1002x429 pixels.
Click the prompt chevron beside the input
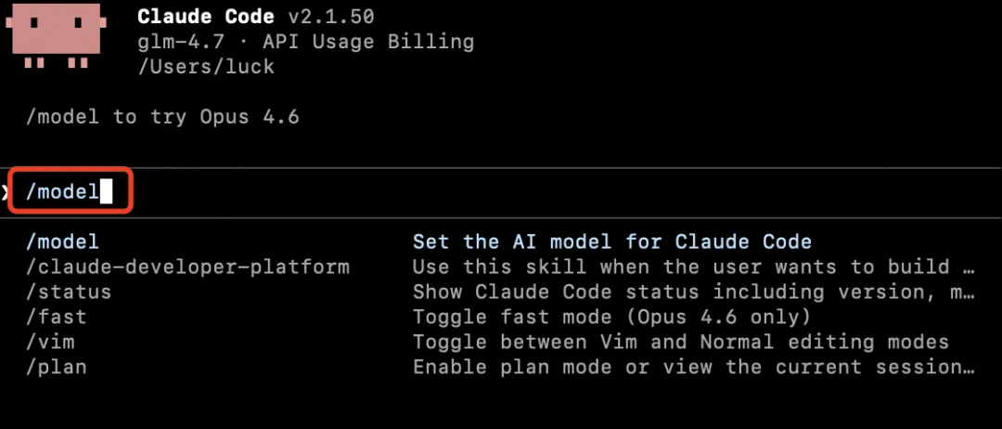point(4,192)
